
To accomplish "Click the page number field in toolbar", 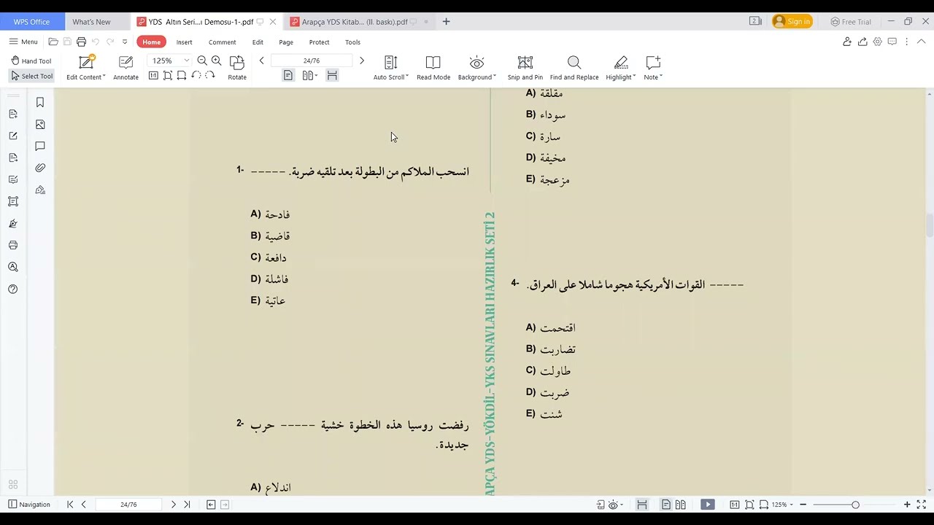I will click(312, 61).
